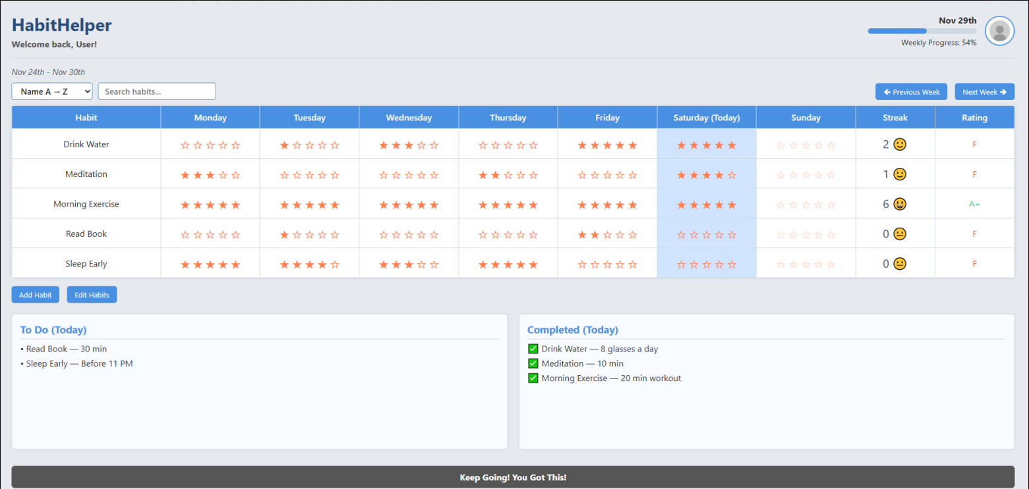The width and height of the screenshot is (1029, 489).
Task: Click the user profile avatar icon
Action: tap(999, 31)
